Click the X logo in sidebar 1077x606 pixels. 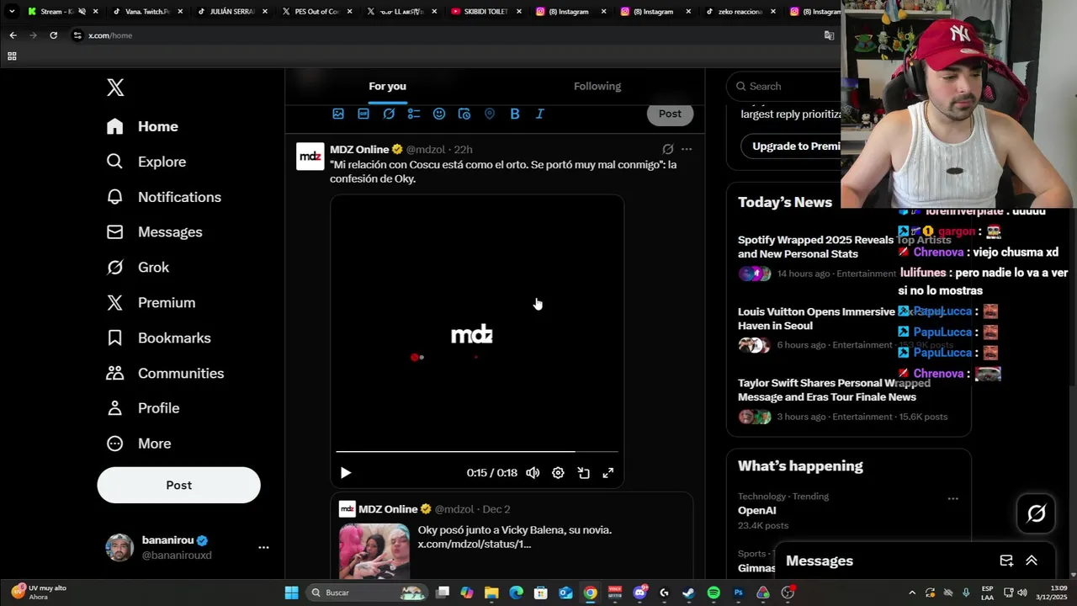(x=115, y=87)
